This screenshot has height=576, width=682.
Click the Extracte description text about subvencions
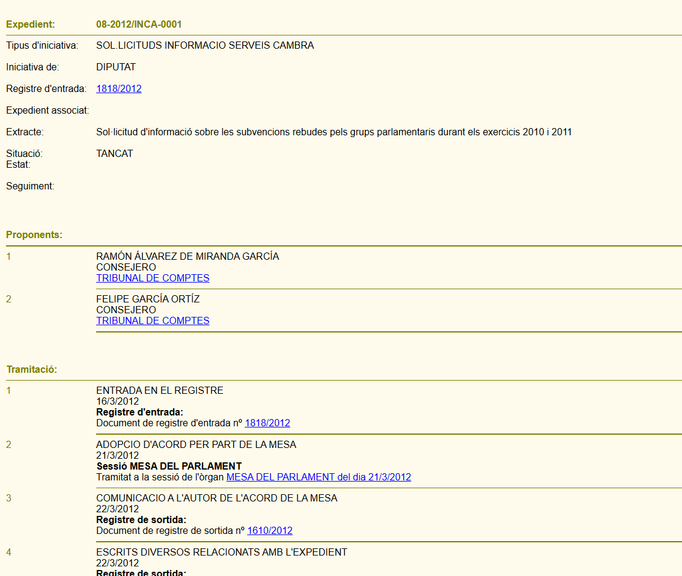tap(333, 132)
